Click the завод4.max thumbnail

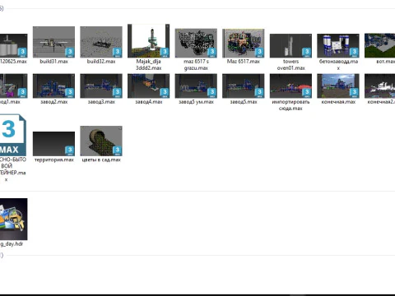[148, 86]
